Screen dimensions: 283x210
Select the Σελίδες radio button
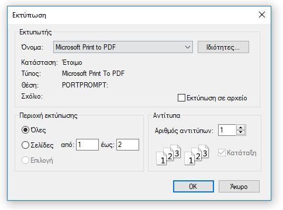click(25, 145)
